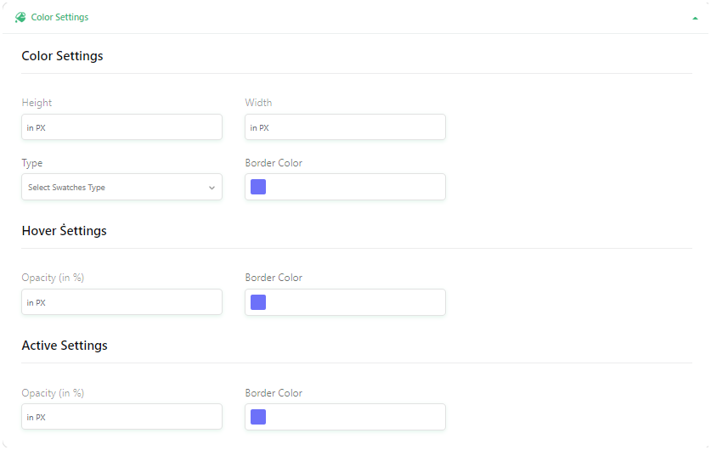Focus the Width input field
The width and height of the screenshot is (711, 450).
[345, 127]
